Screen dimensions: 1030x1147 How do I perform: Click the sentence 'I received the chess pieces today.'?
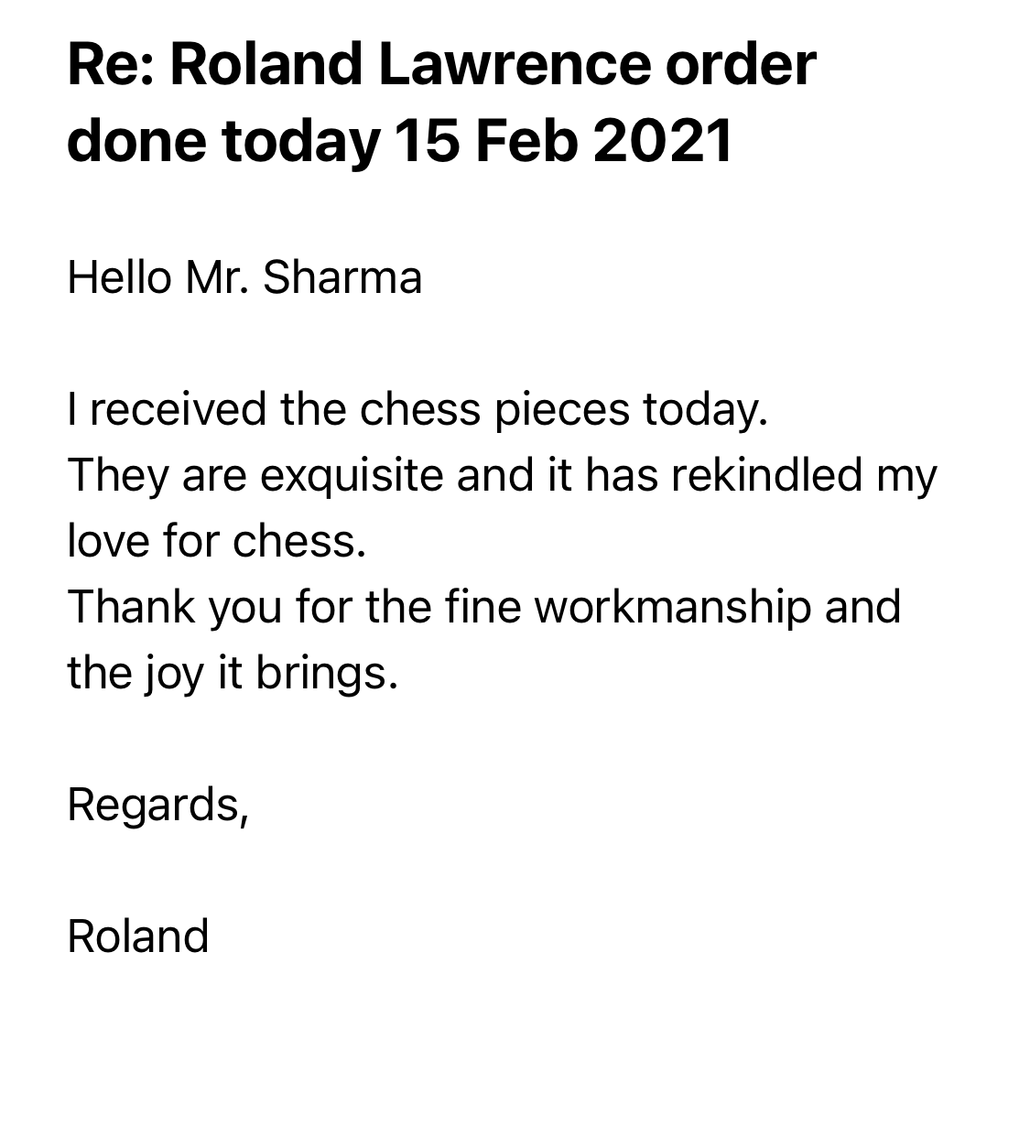417,409
